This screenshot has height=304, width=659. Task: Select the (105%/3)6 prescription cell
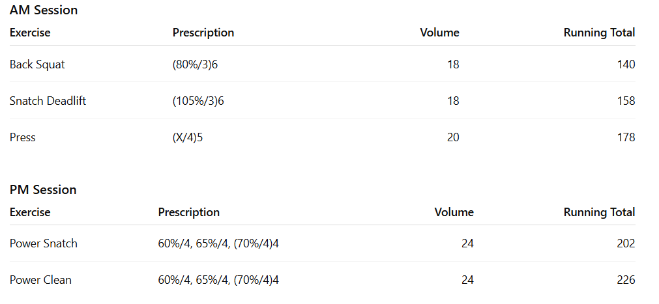click(198, 101)
